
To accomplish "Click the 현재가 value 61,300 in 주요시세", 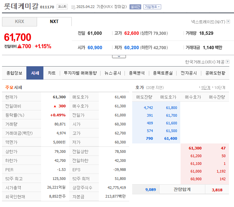I will point(59,97).
